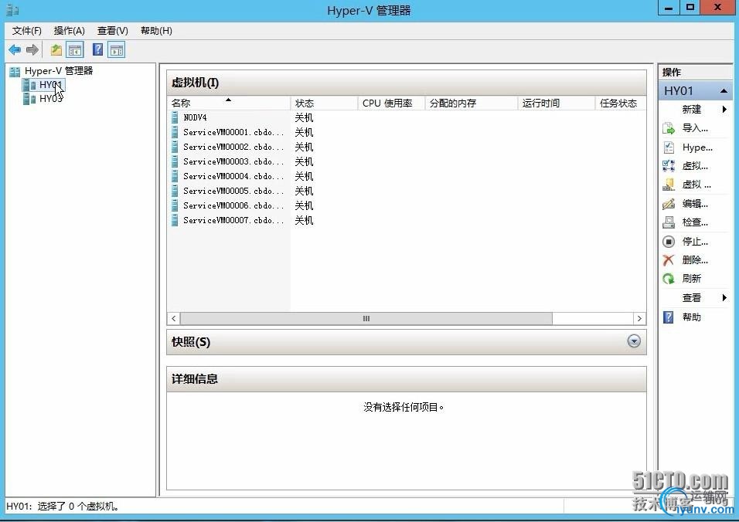The width and height of the screenshot is (739, 522).
Task: Expand the 查看 submenu arrow in actions
Action: click(x=724, y=297)
